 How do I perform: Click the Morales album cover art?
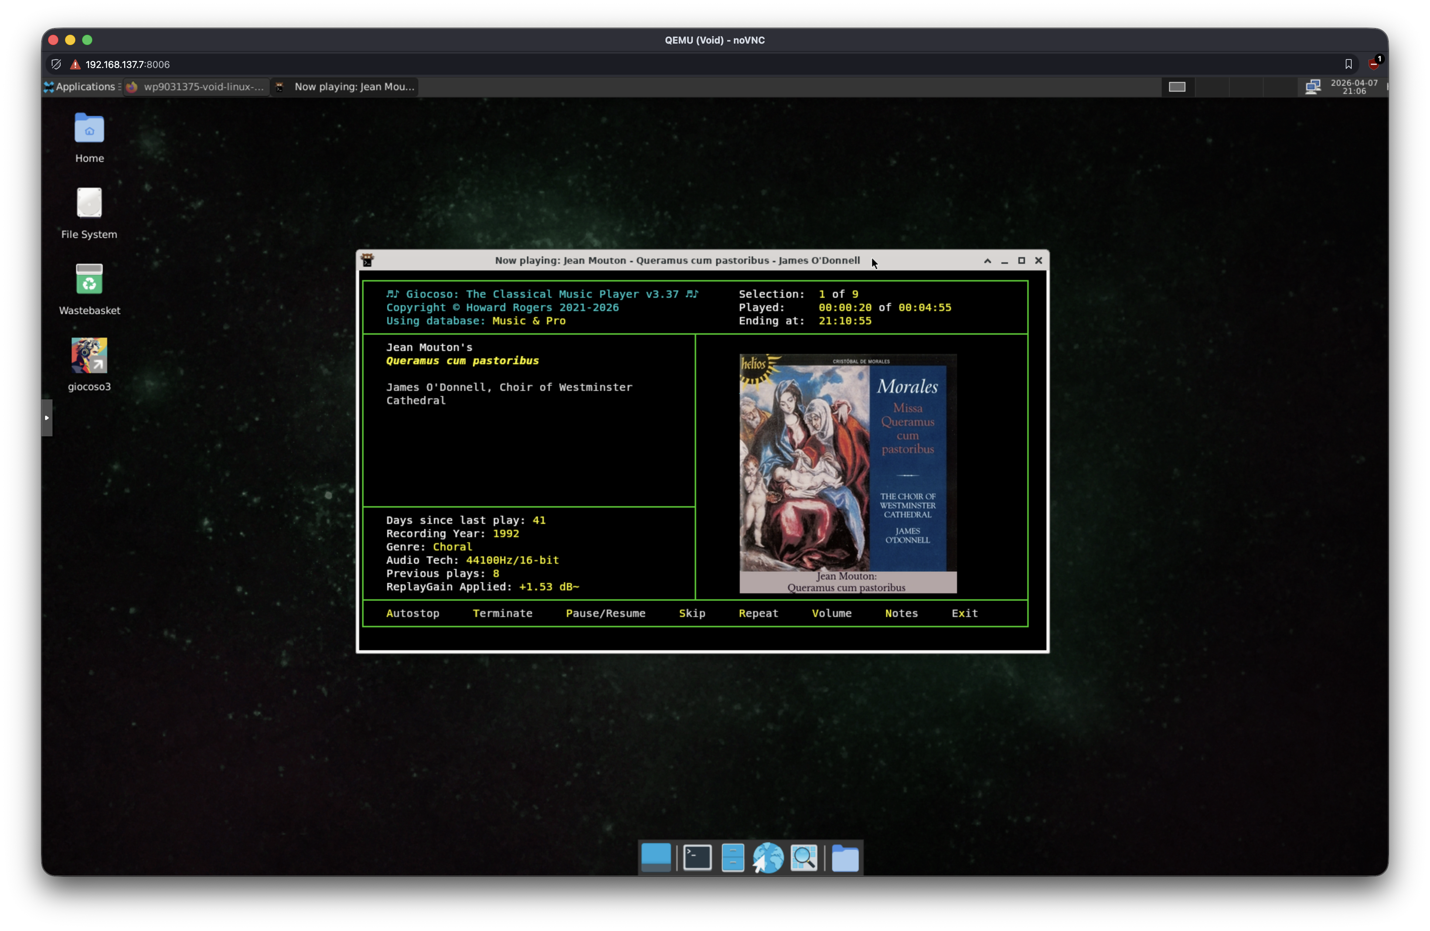[x=847, y=463]
